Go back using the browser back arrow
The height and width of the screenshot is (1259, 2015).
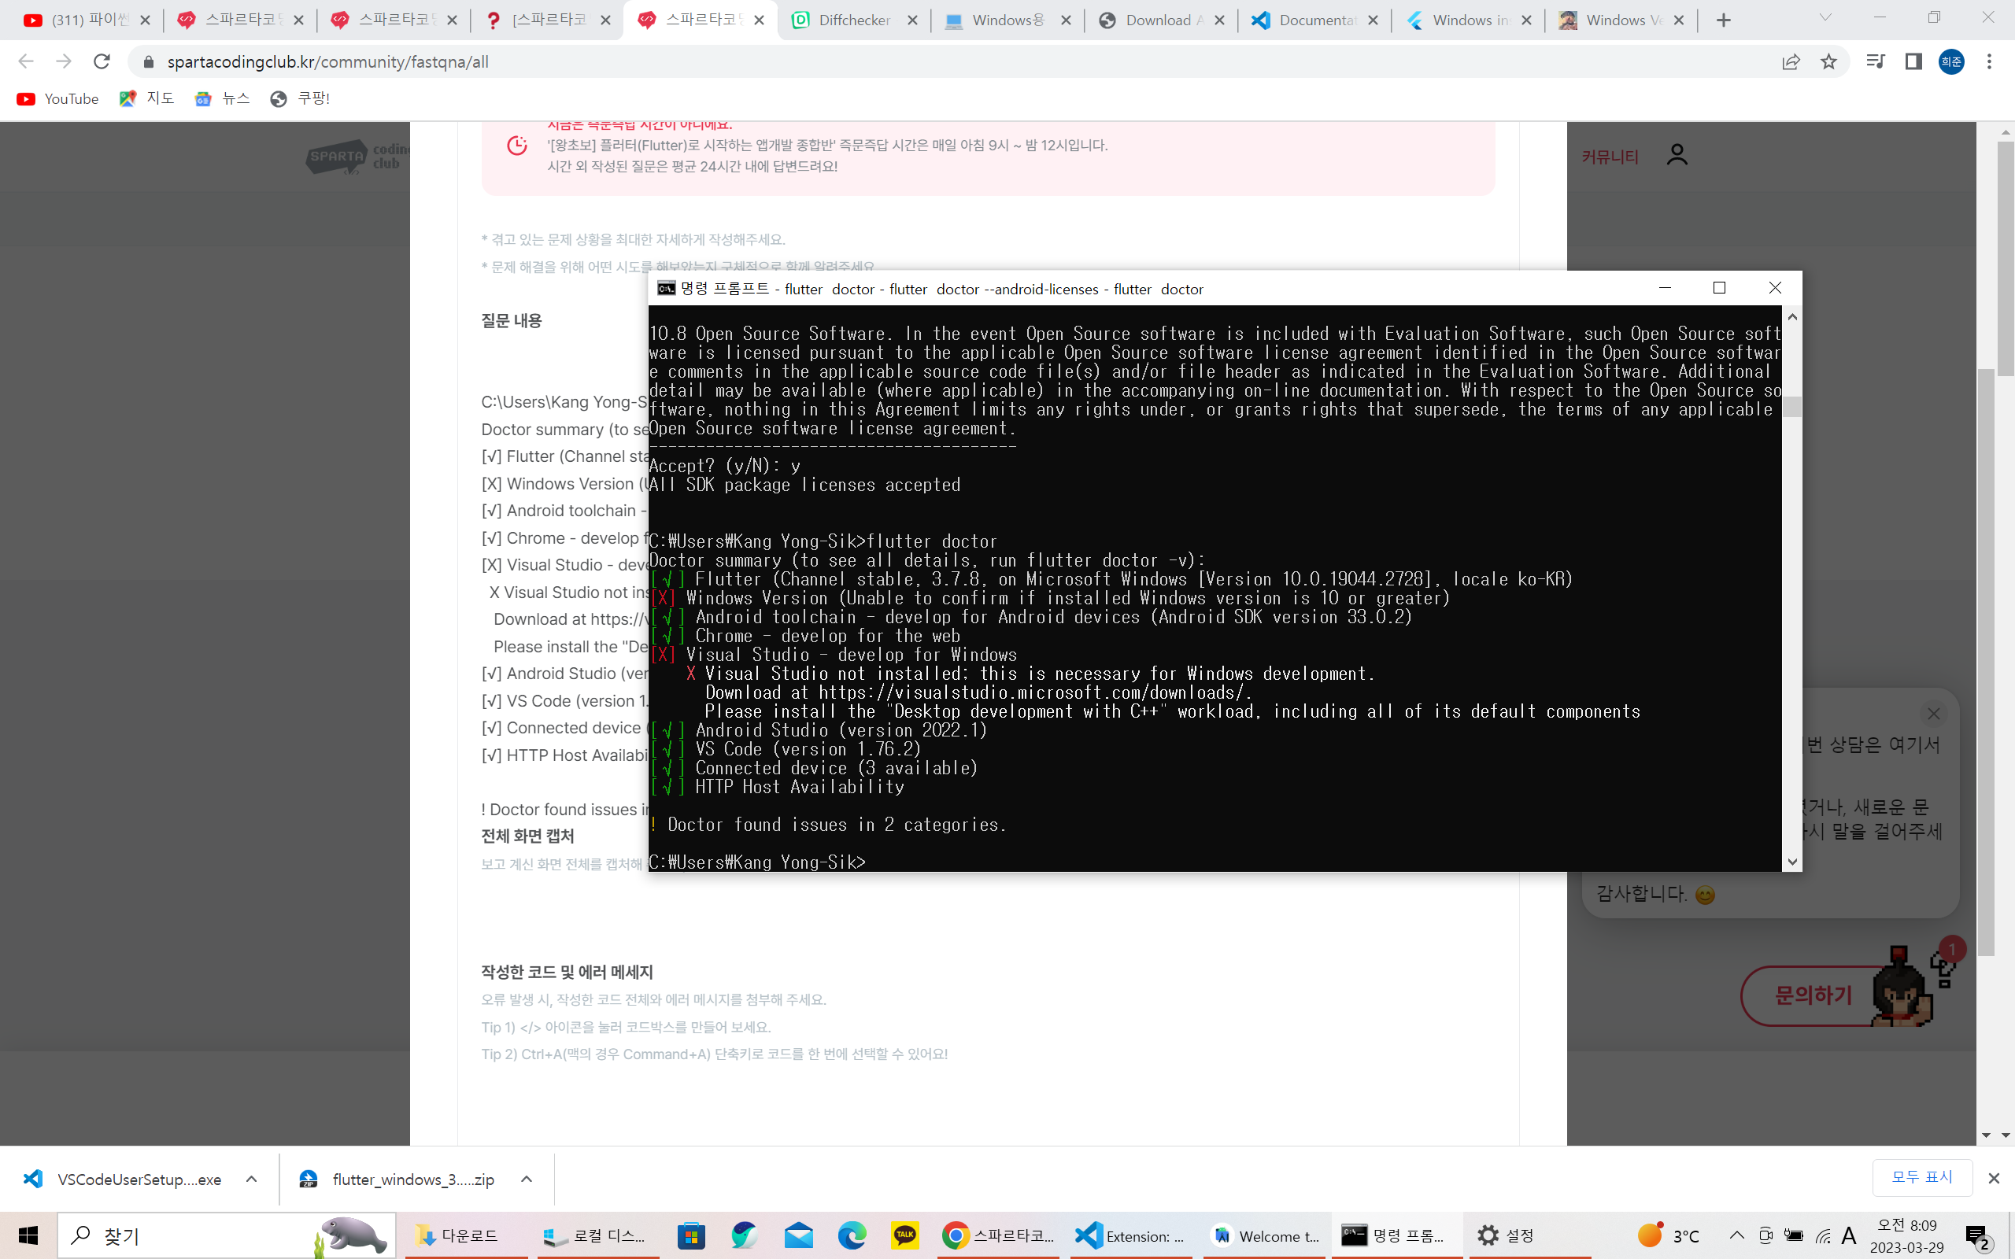pyautogui.click(x=26, y=61)
